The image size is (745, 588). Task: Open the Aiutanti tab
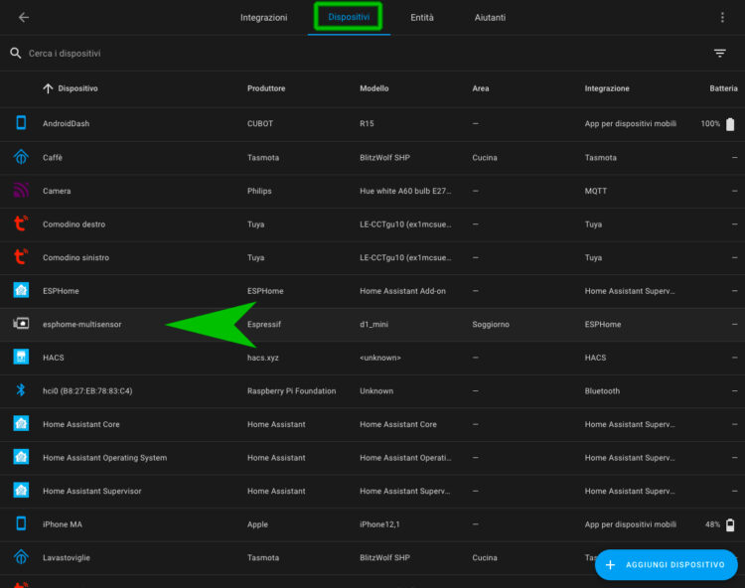[x=490, y=18]
